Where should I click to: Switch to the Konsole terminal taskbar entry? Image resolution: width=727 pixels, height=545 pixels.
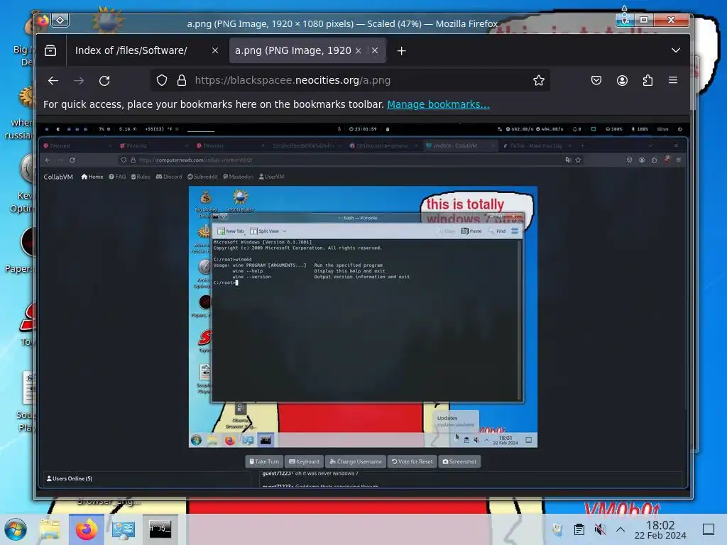point(160,529)
